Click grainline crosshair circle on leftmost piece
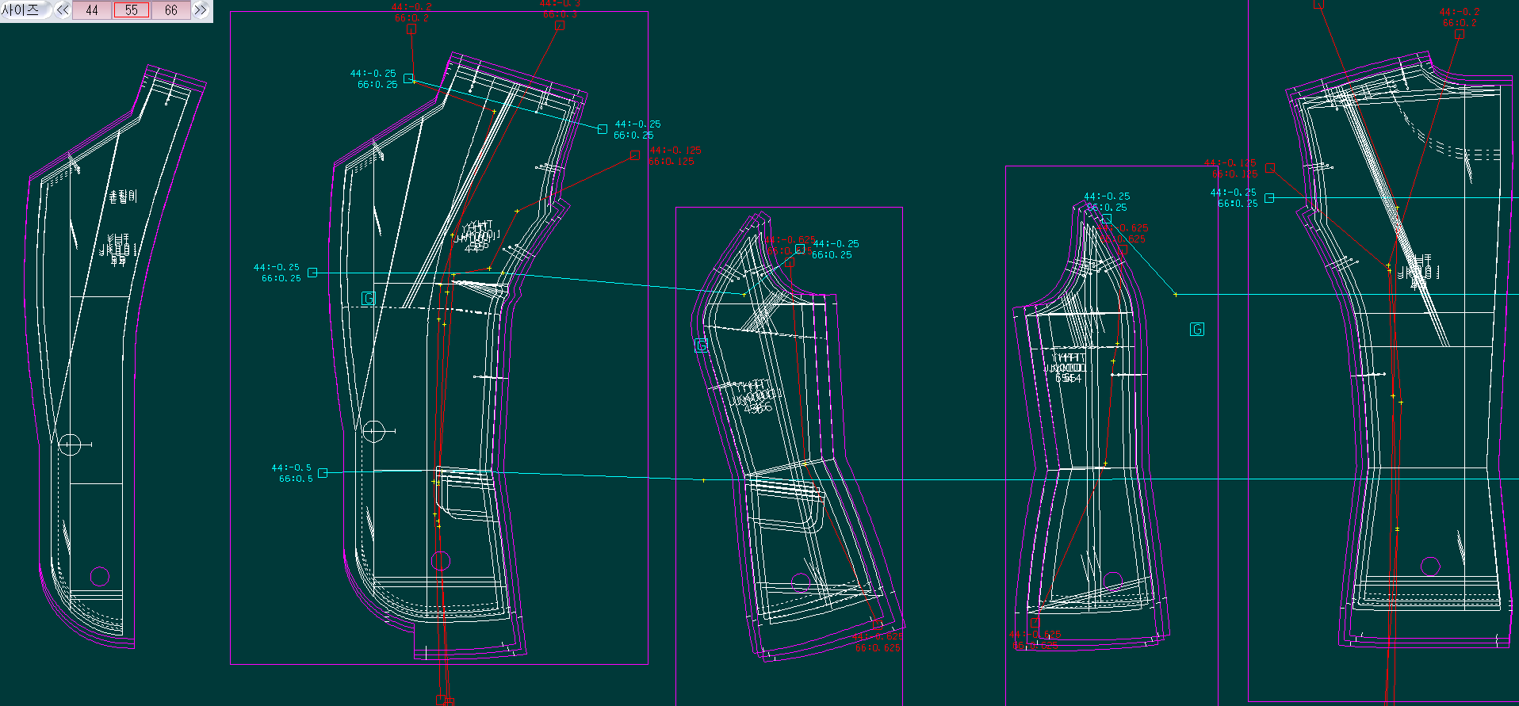 point(70,445)
